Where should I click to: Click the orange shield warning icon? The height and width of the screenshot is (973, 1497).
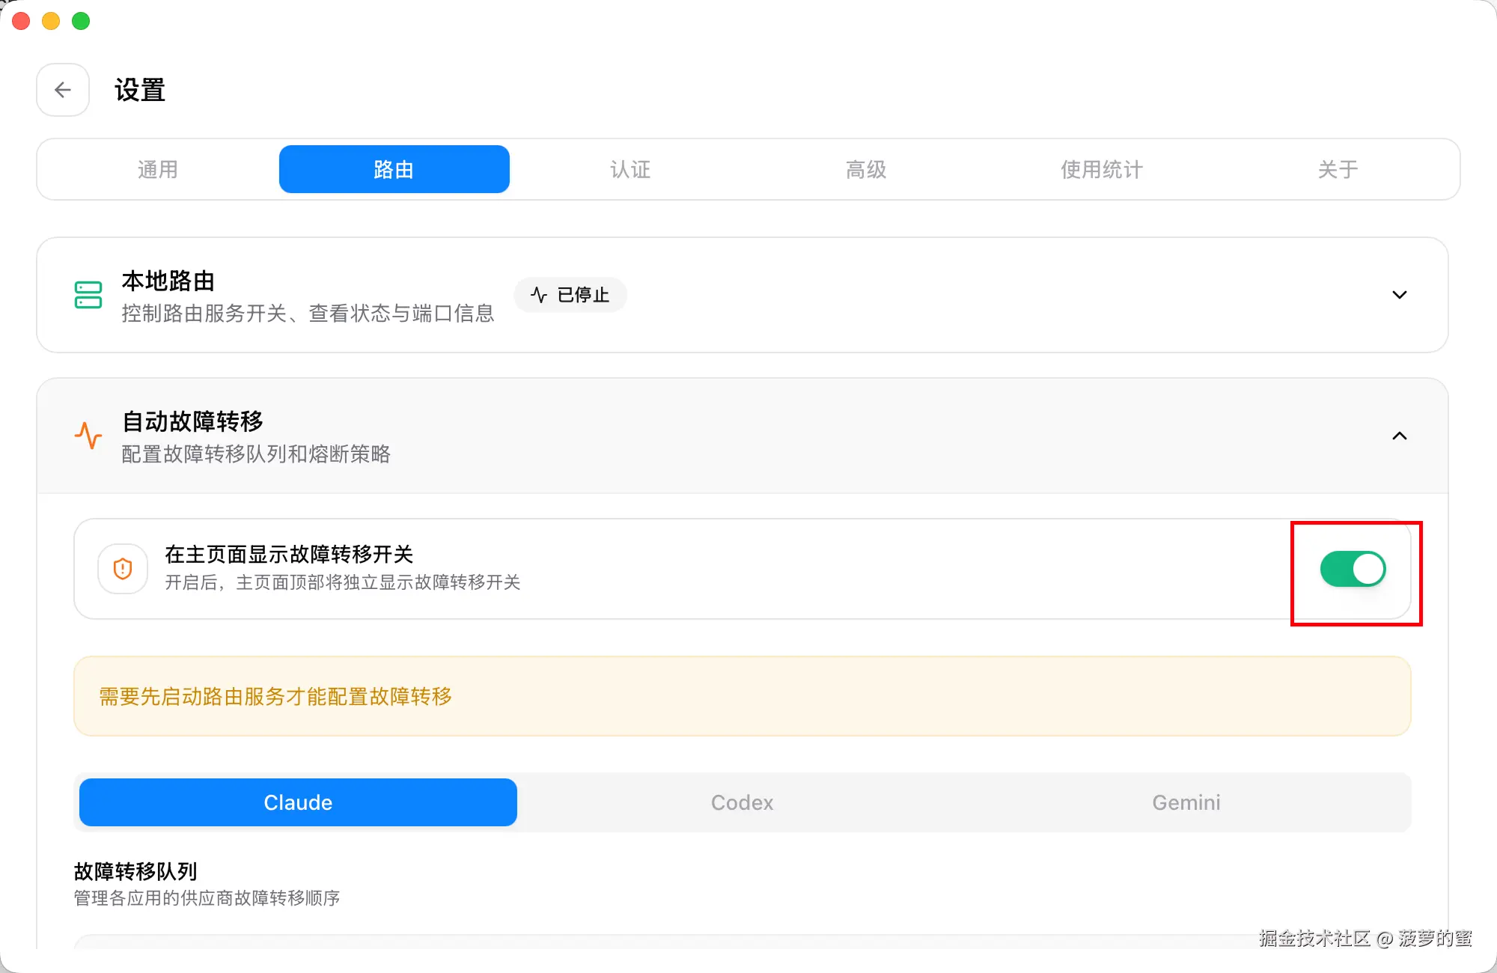point(123,569)
